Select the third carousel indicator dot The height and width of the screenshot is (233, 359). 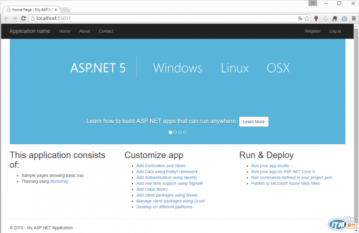(x=180, y=132)
